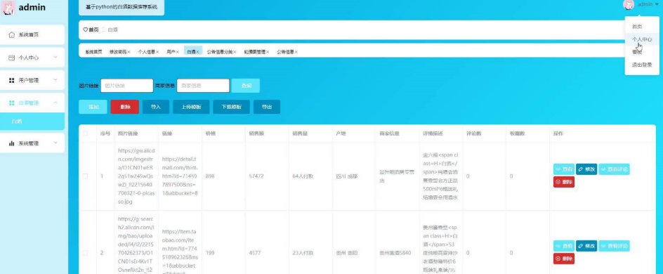Click the heart icon beside 首页 breadcrumb

tap(85, 30)
